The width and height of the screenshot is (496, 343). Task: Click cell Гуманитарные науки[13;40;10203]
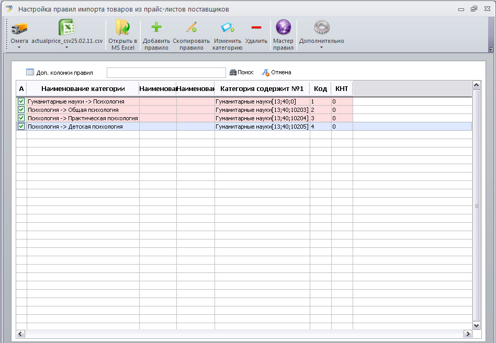click(x=262, y=110)
